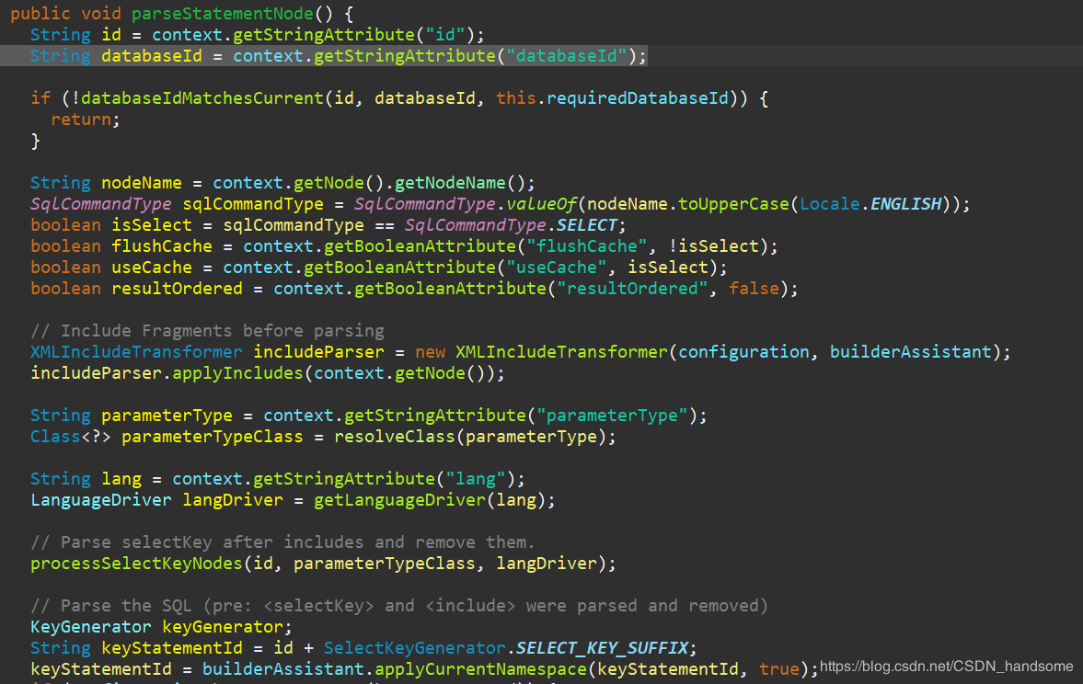Image resolution: width=1083 pixels, height=684 pixels.
Task: Click the langDriver variable declaration
Action: (x=233, y=500)
